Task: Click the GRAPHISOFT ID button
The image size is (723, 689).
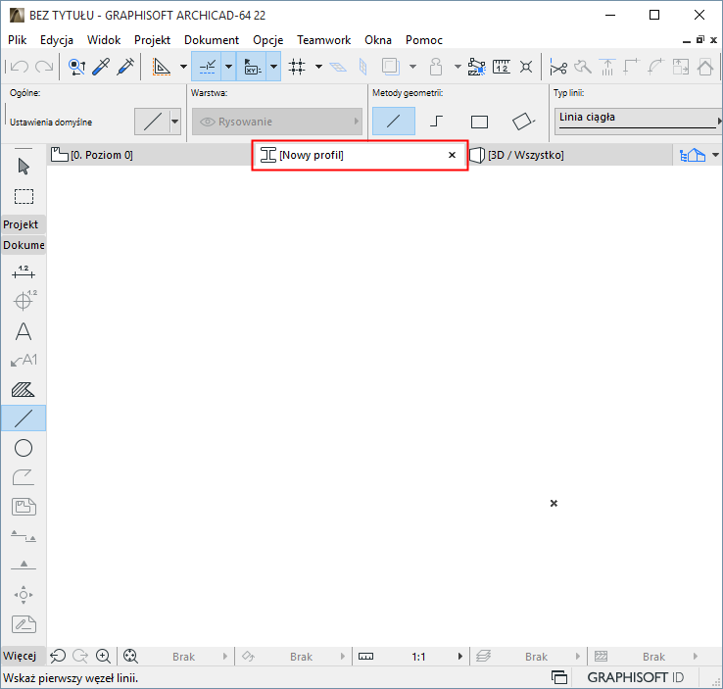Action: [635, 677]
